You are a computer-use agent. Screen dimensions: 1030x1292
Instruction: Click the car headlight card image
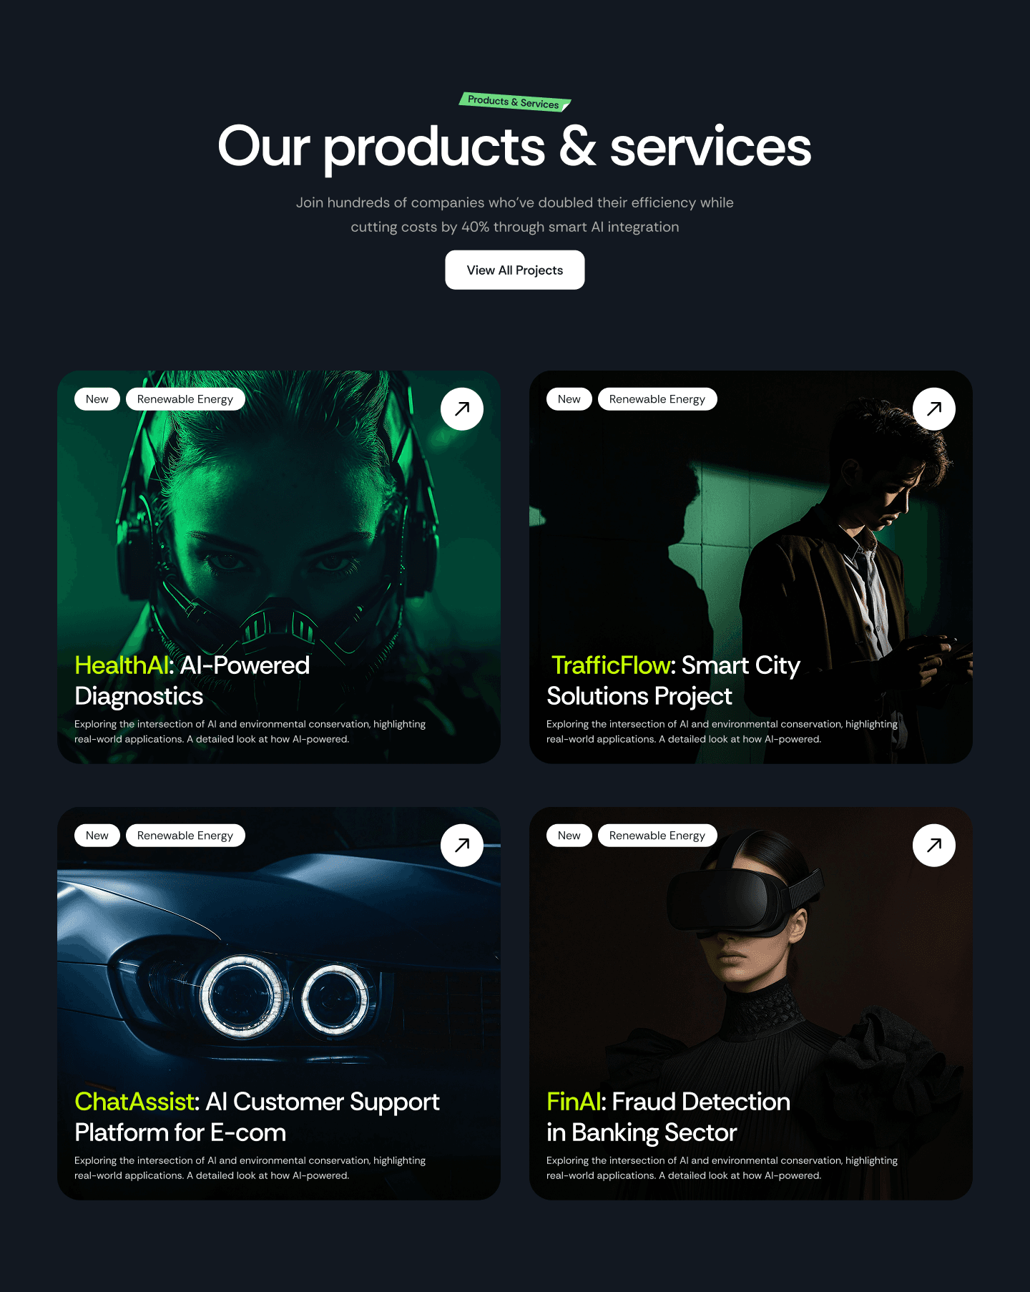279,973
